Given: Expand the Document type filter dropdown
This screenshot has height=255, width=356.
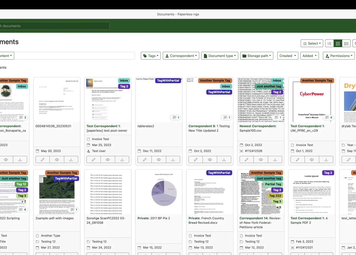Looking at the screenshot, I should (220, 56).
